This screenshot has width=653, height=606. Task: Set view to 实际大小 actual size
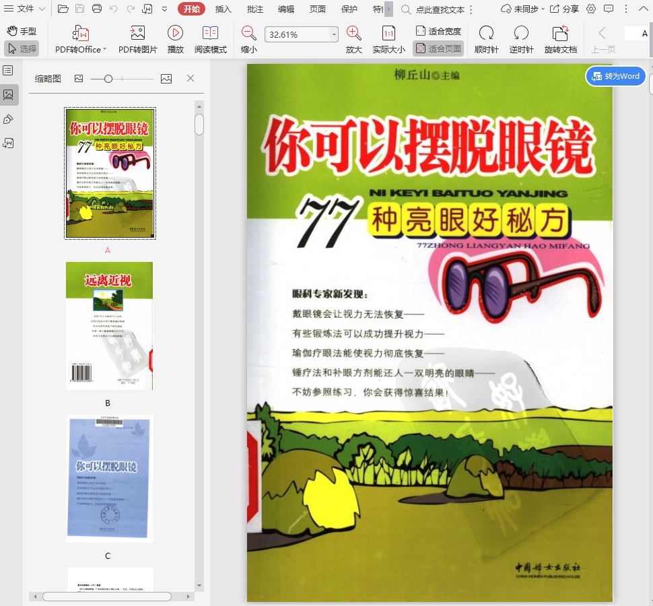tap(388, 40)
